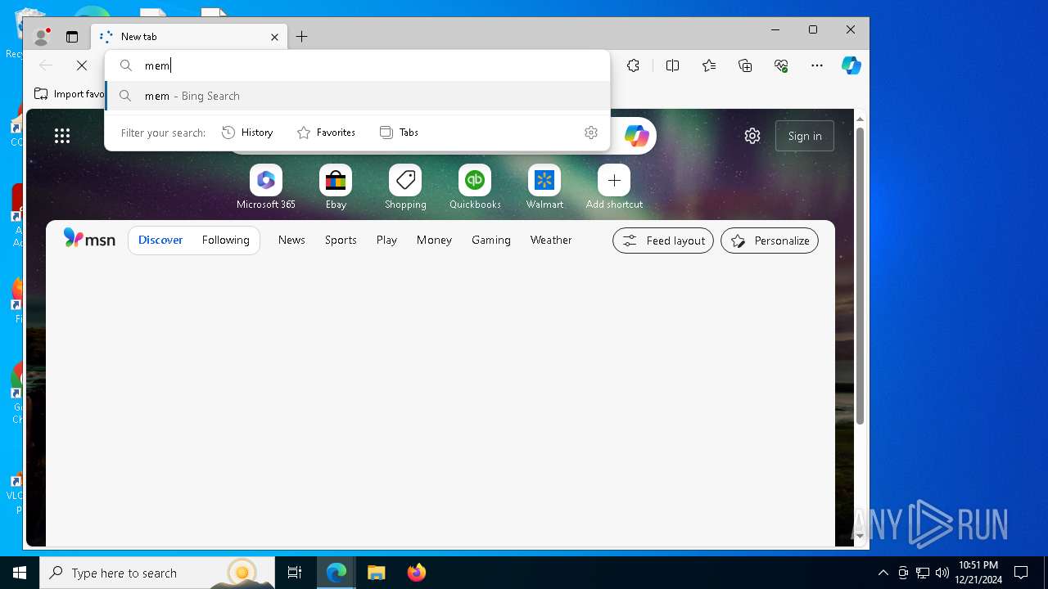Open Task View on taskbar
The width and height of the screenshot is (1048, 589).
click(295, 573)
